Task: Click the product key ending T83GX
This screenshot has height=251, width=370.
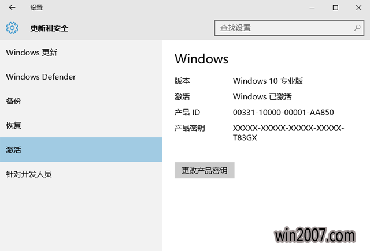Action: pyautogui.click(x=288, y=133)
